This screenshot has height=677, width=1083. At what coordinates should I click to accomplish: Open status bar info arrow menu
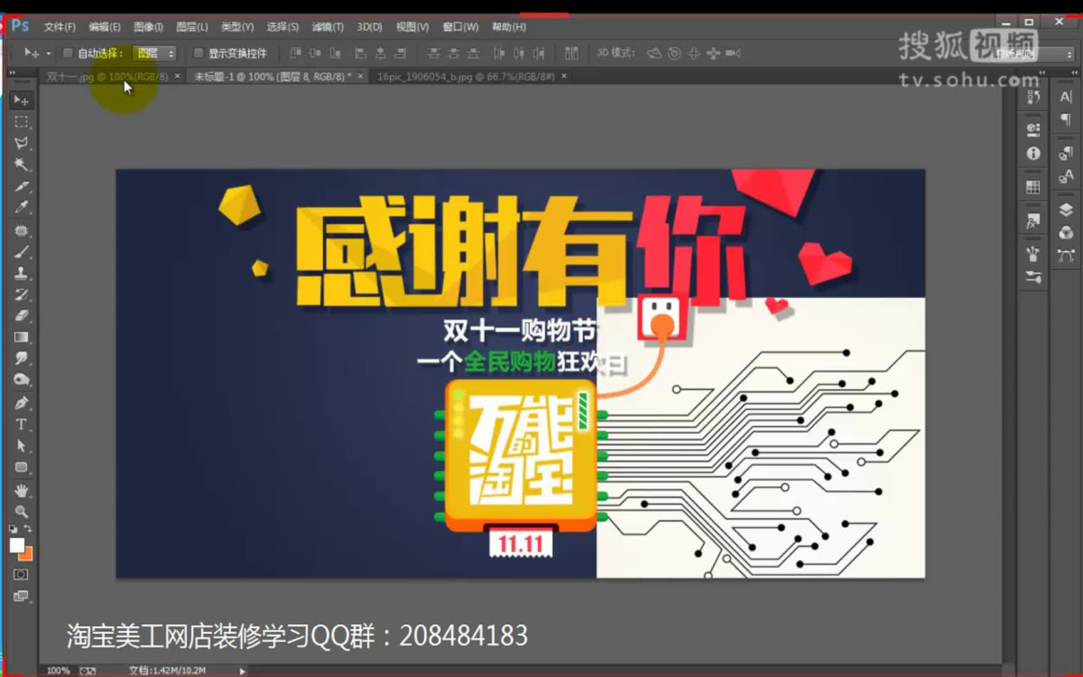(x=242, y=671)
